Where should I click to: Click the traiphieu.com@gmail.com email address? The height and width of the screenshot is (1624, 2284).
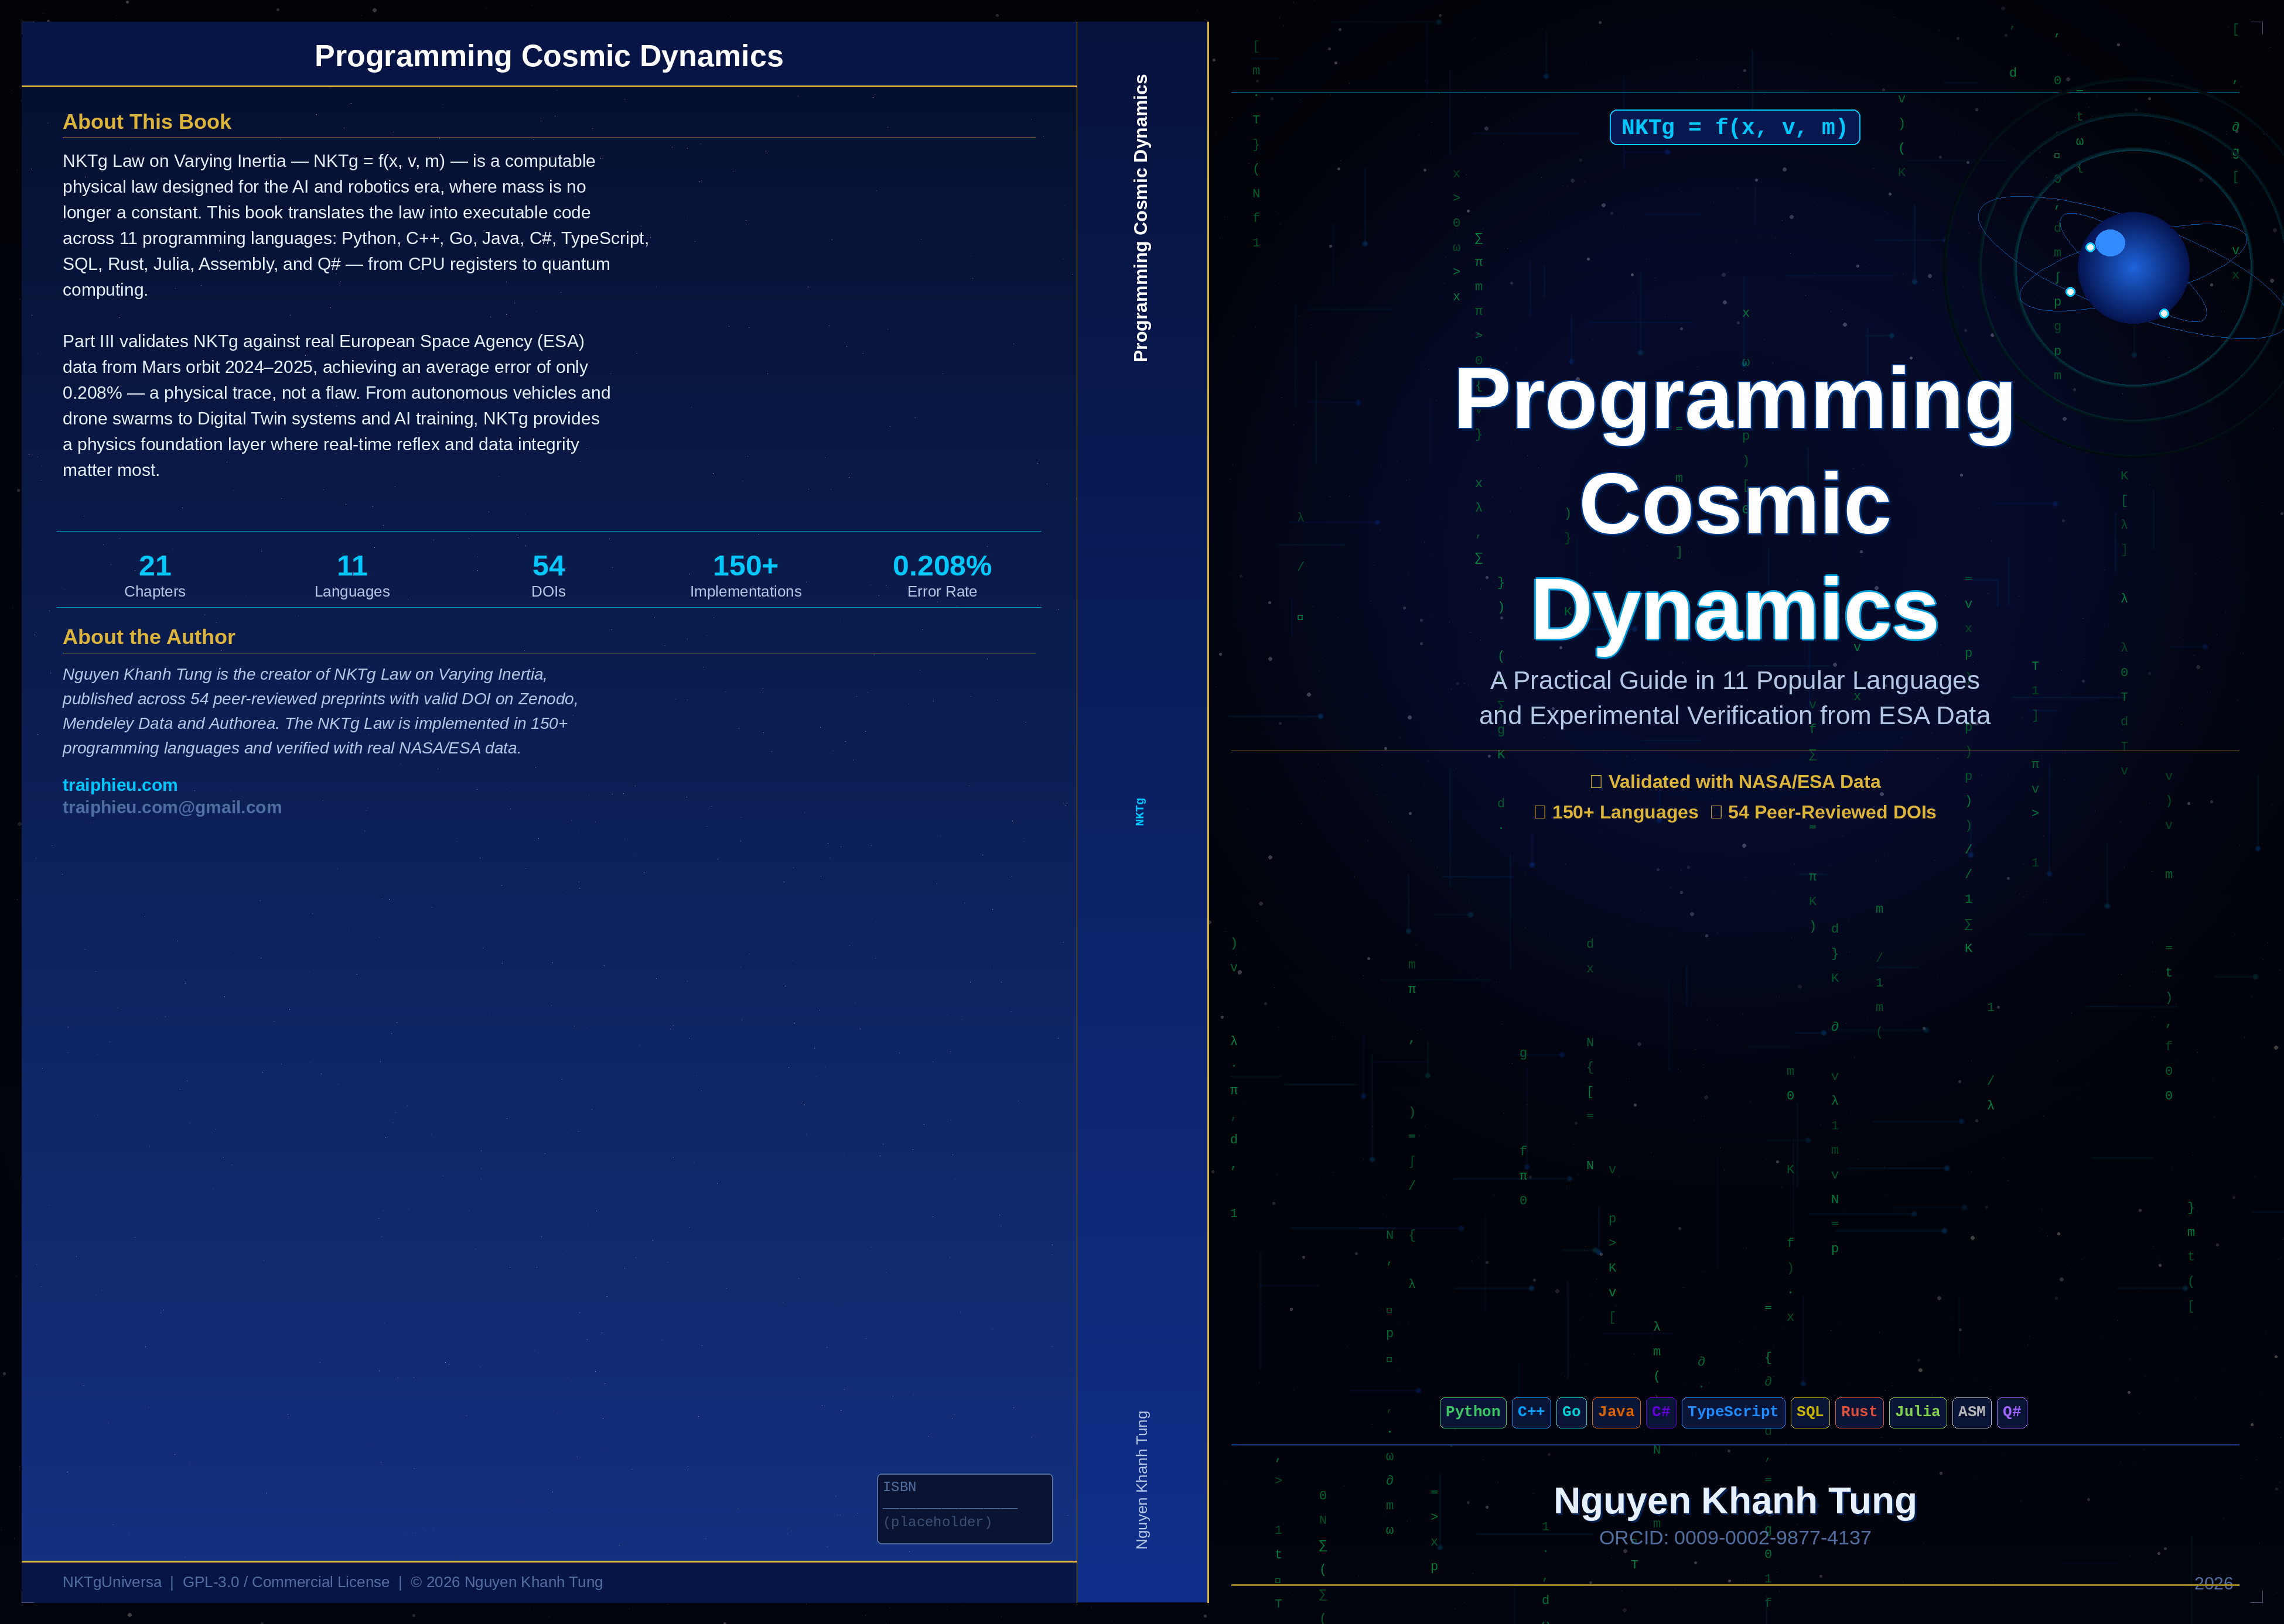point(172,807)
